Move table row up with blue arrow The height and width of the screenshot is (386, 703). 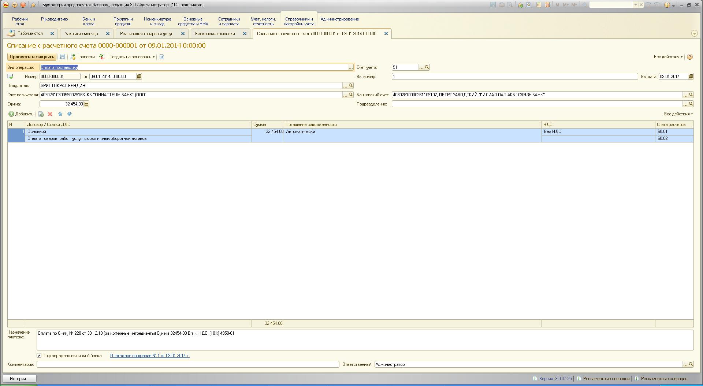[x=60, y=114]
